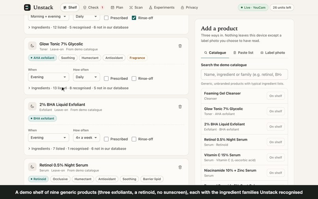This screenshot has height=199, width=318.
Task: Click On shelf for catalogue Retinol 0.5% Night Serum
Action: (276, 142)
